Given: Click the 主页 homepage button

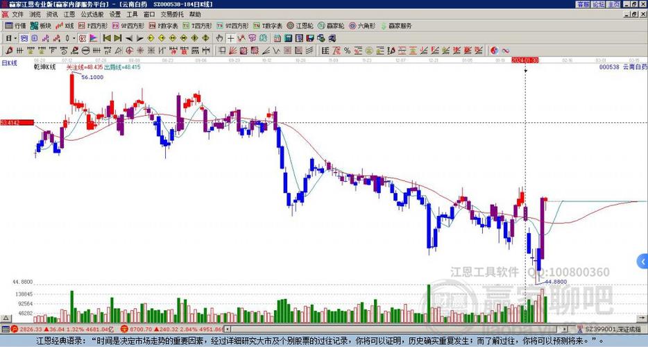Looking at the screenshot, I should tap(614, 4).
